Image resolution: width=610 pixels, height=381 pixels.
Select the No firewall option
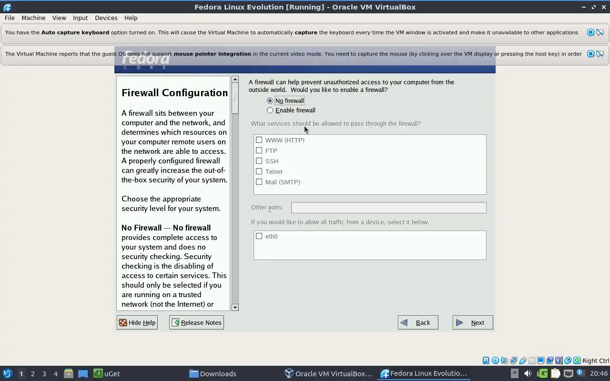285,100
